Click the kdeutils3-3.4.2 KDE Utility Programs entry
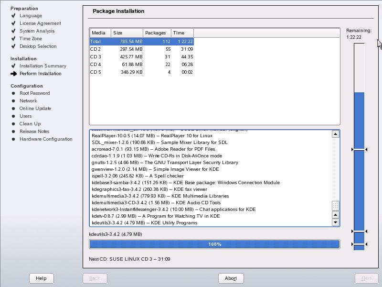 (145, 223)
